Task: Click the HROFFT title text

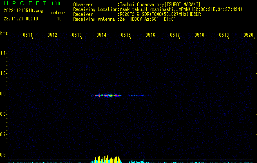Action: 25,4
